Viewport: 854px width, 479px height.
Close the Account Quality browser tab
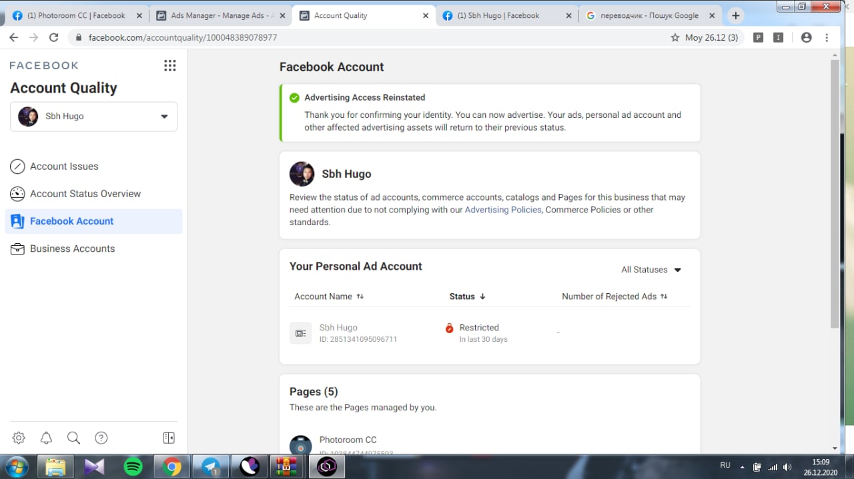point(426,15)
